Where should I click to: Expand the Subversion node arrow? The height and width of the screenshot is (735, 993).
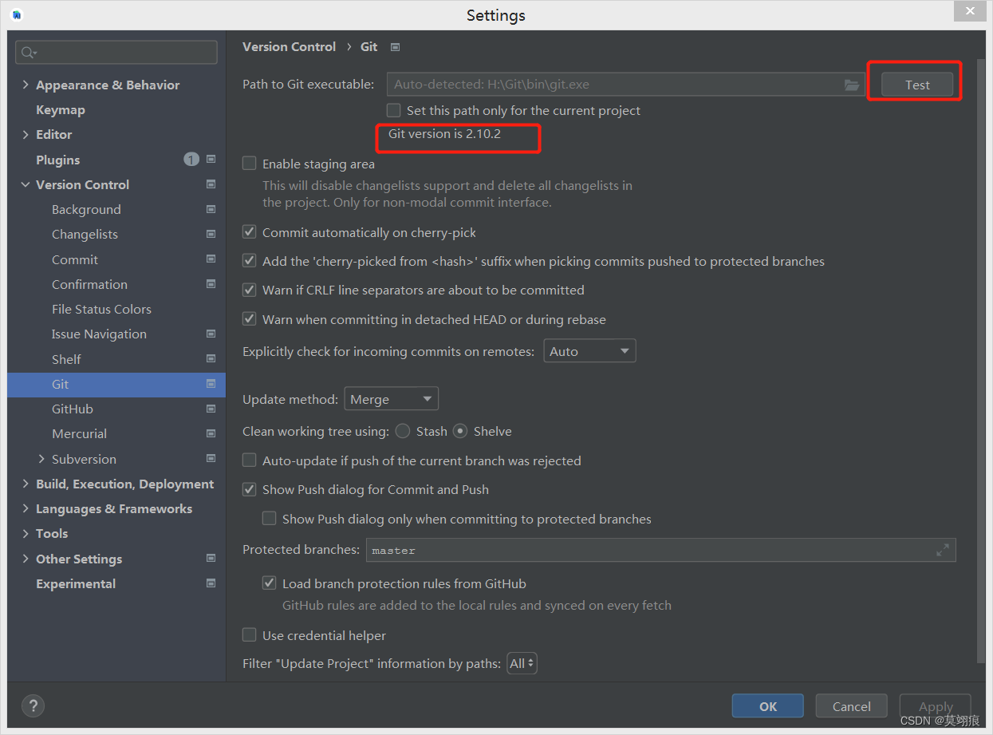(41, 459)
